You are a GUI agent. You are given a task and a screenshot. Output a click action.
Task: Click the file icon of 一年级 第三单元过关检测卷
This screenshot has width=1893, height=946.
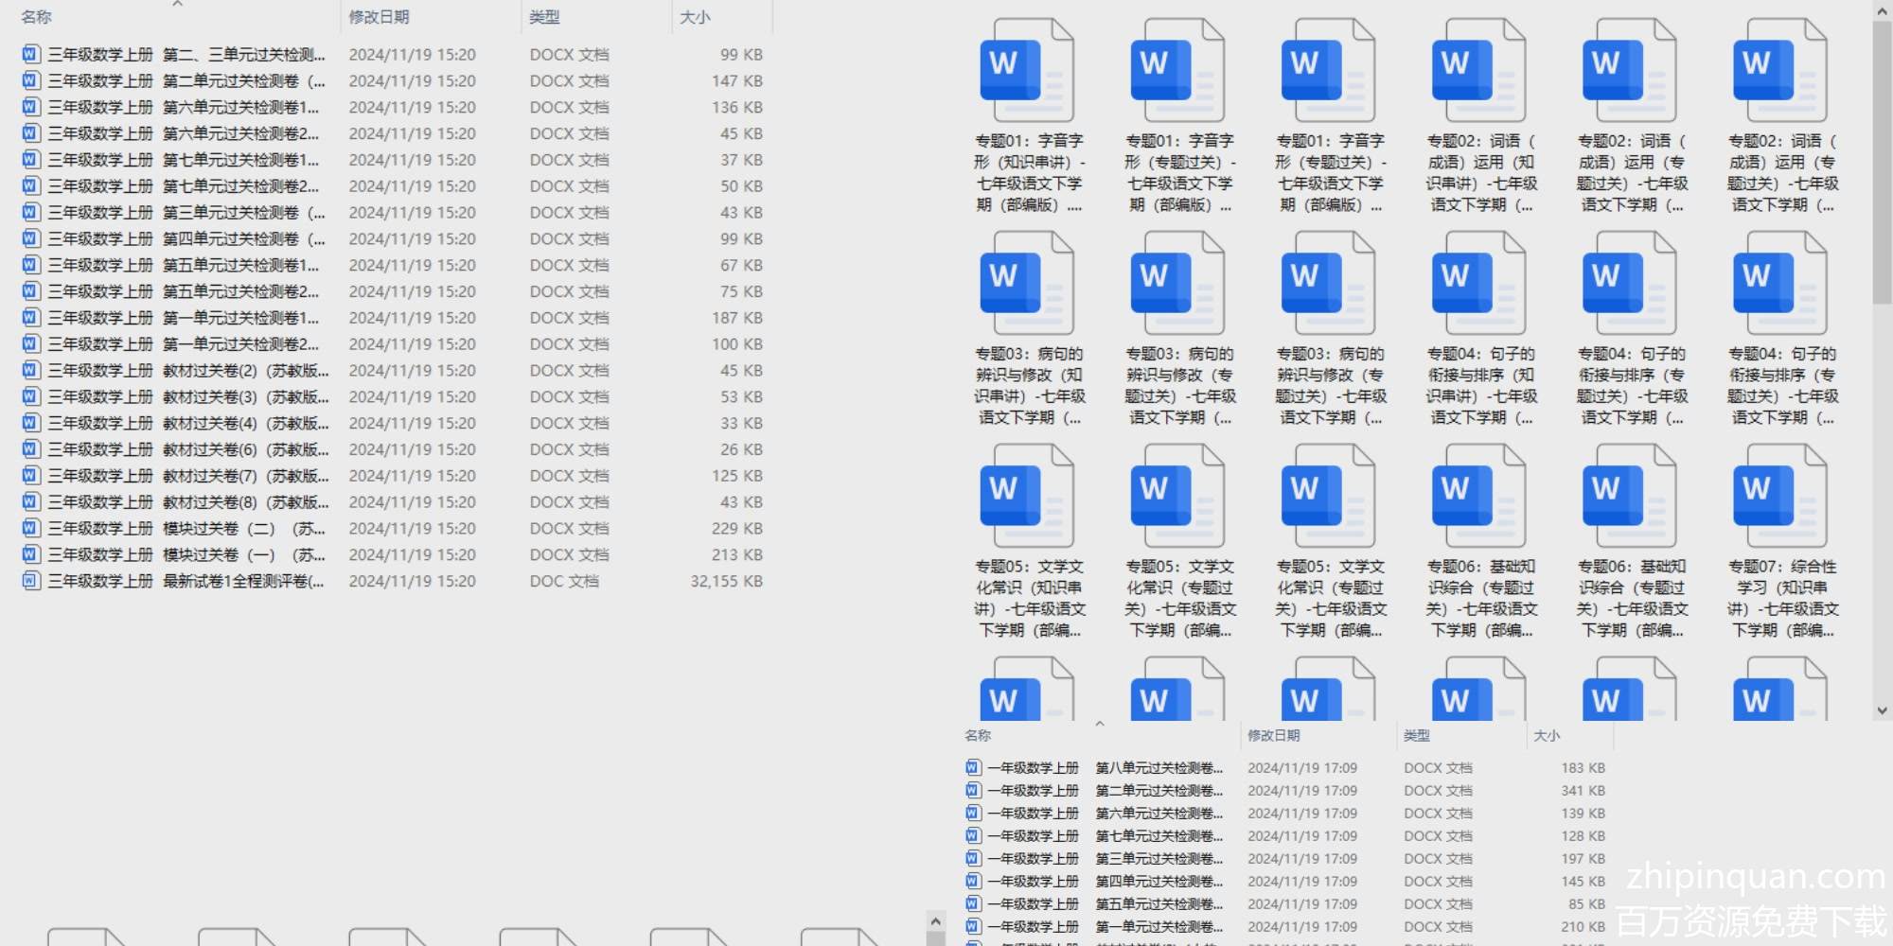pyautogui.click(x=973, y=858)
